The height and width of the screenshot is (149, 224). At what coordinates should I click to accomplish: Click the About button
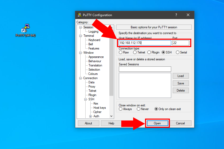click(x=88, y=123)
